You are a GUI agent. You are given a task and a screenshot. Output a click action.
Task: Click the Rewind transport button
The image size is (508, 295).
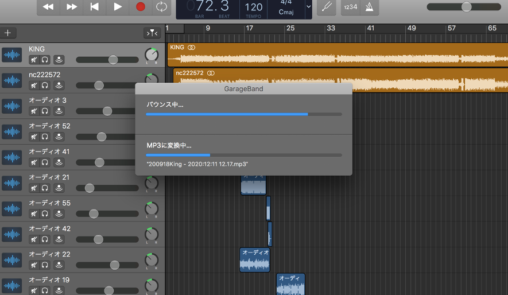(x=48, y=7)
